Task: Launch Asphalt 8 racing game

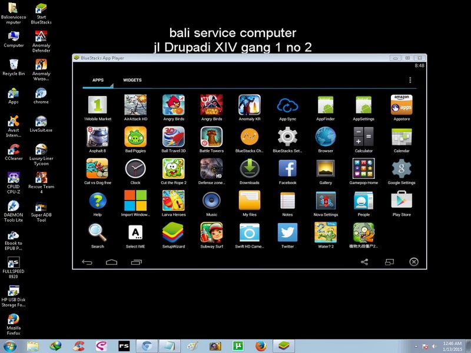Action: pyautogui.click(x=97, y=137)
